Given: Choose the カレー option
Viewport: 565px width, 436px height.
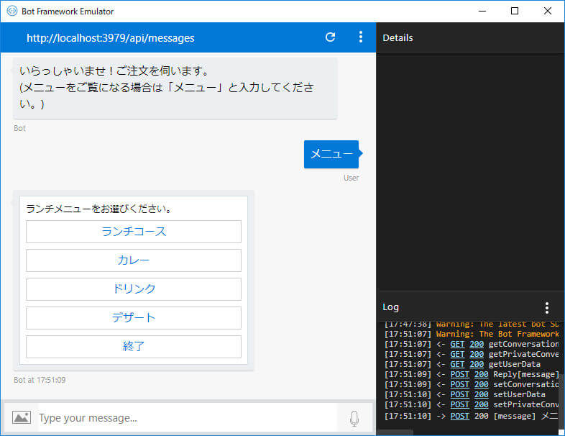Looking at the screenshot, I should coord(134,260).
